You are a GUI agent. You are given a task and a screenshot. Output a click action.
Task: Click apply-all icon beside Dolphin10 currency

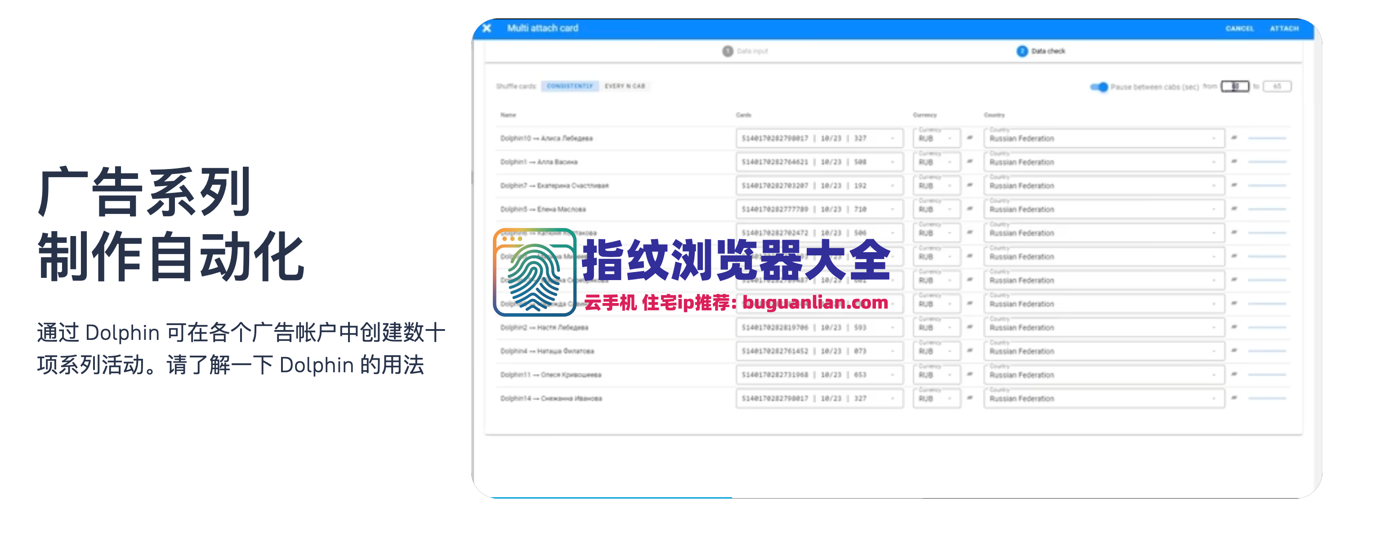tap(970, 138)
